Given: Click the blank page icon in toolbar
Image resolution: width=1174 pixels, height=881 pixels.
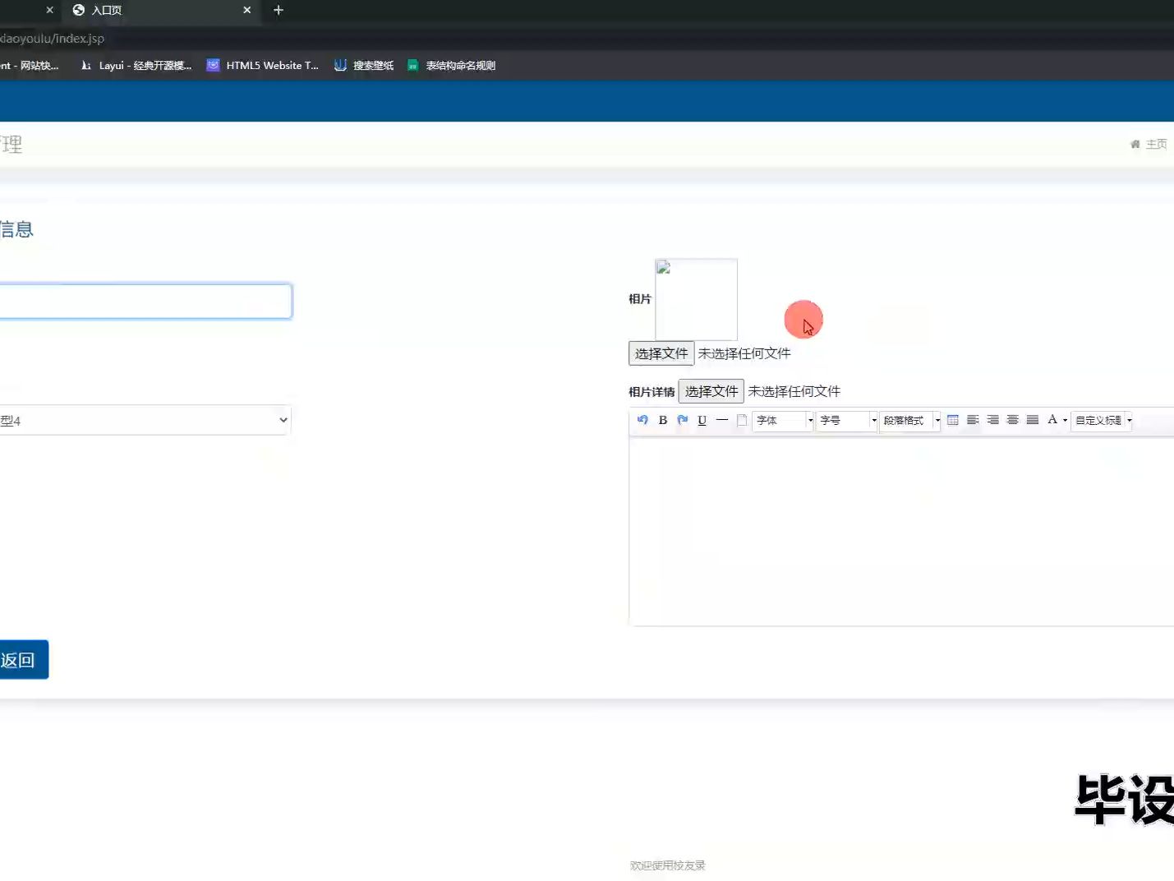Looking at the screenshot, I should pos(742,420).
